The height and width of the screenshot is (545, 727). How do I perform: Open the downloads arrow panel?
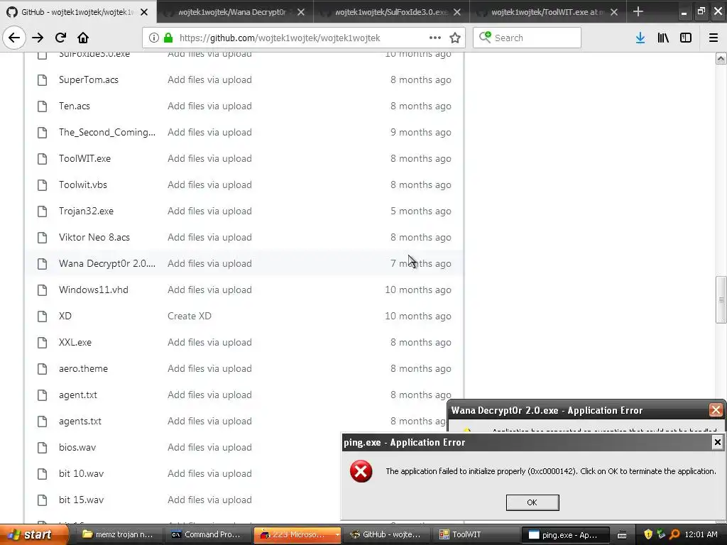click(640, 38)
